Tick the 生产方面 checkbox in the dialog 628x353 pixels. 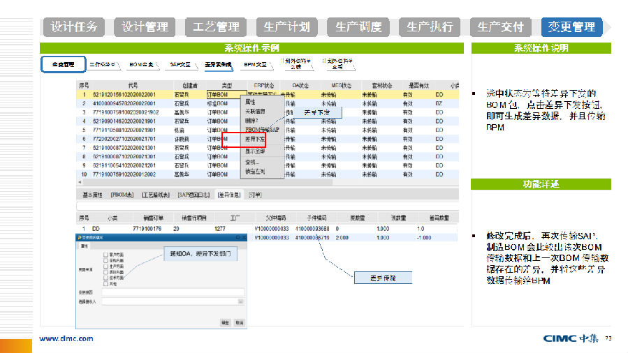(x=105, y=265)
